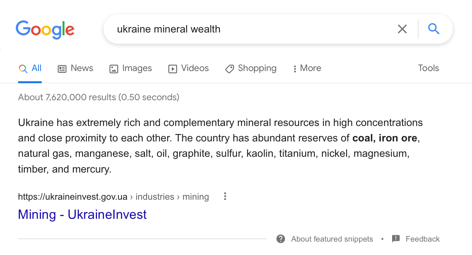472x255 pixels.
Task: Click the Images tab picture icon
Action: 114,69
